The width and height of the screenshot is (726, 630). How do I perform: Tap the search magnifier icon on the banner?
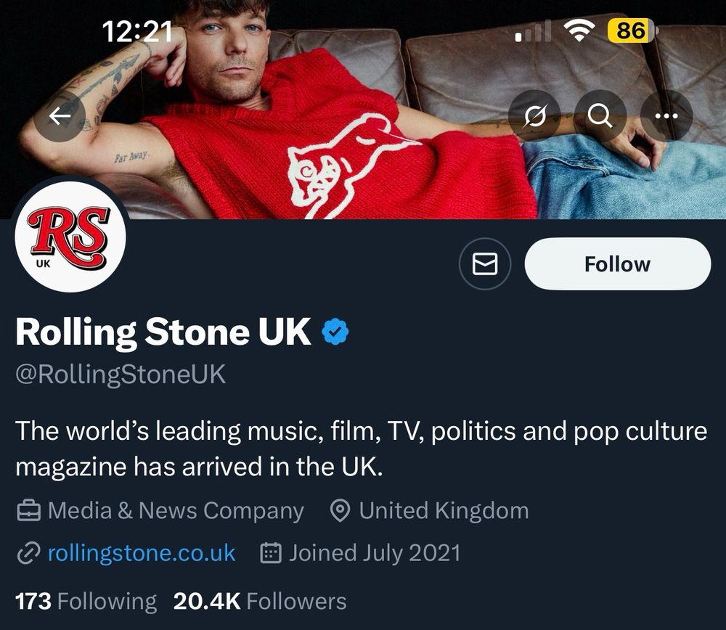600,116
